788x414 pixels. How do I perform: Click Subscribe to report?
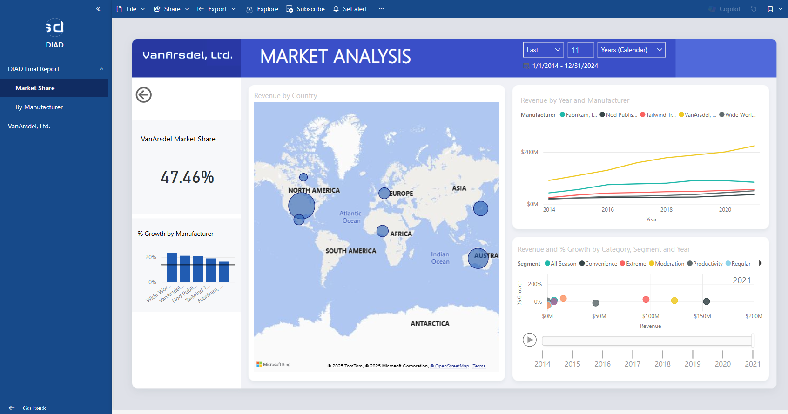coord(305,9)
